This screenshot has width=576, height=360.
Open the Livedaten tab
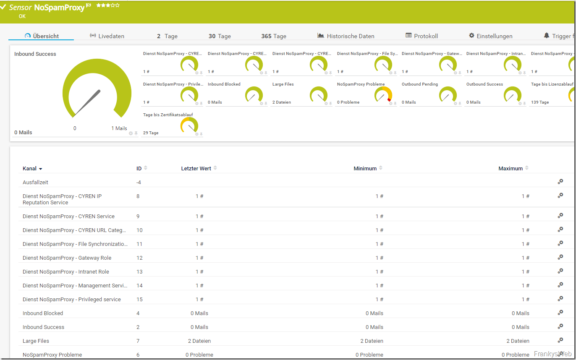tap(107, 36)
